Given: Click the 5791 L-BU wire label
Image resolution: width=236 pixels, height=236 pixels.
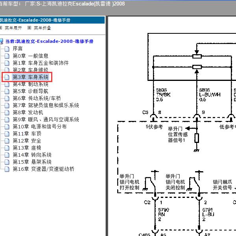Looking at the screenshot, I should [x=208, y=215].
